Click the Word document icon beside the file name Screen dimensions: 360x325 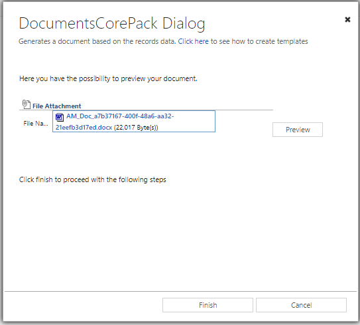[x=60, y=117]
